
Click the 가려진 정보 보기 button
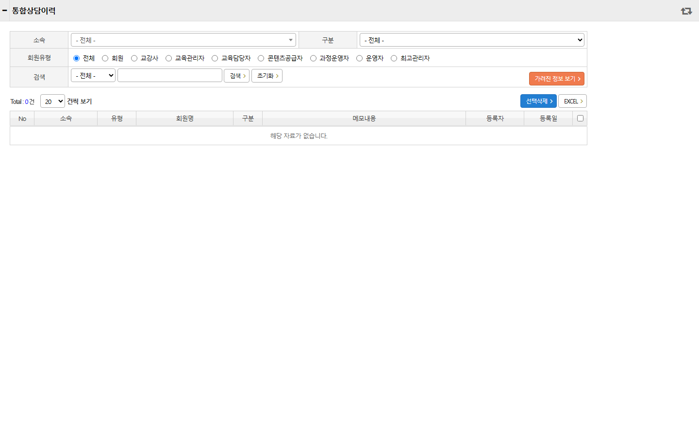557,79
